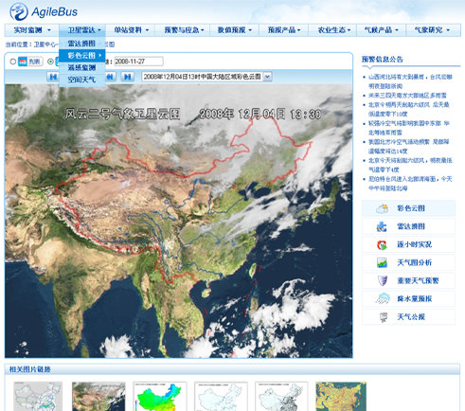Choose 空间天气 in the open submenu

(x=82, y=80)
